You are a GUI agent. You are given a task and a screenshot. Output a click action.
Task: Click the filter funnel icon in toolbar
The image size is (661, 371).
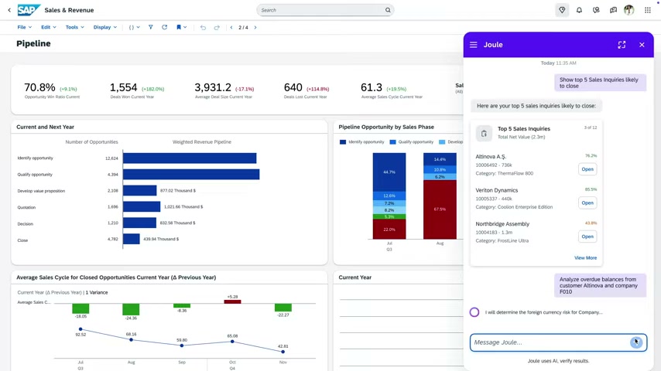coord(150,27)
